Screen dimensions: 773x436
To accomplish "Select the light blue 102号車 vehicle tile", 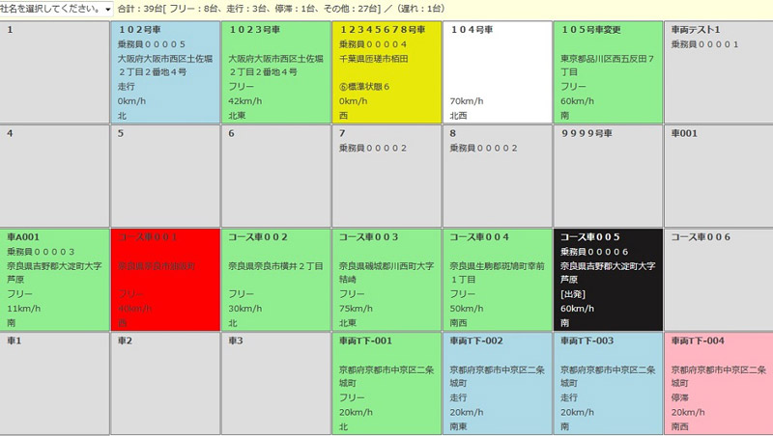I will click(x=165, y=72).
